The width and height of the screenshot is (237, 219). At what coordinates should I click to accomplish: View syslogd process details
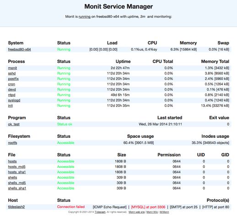coord(14,100)
